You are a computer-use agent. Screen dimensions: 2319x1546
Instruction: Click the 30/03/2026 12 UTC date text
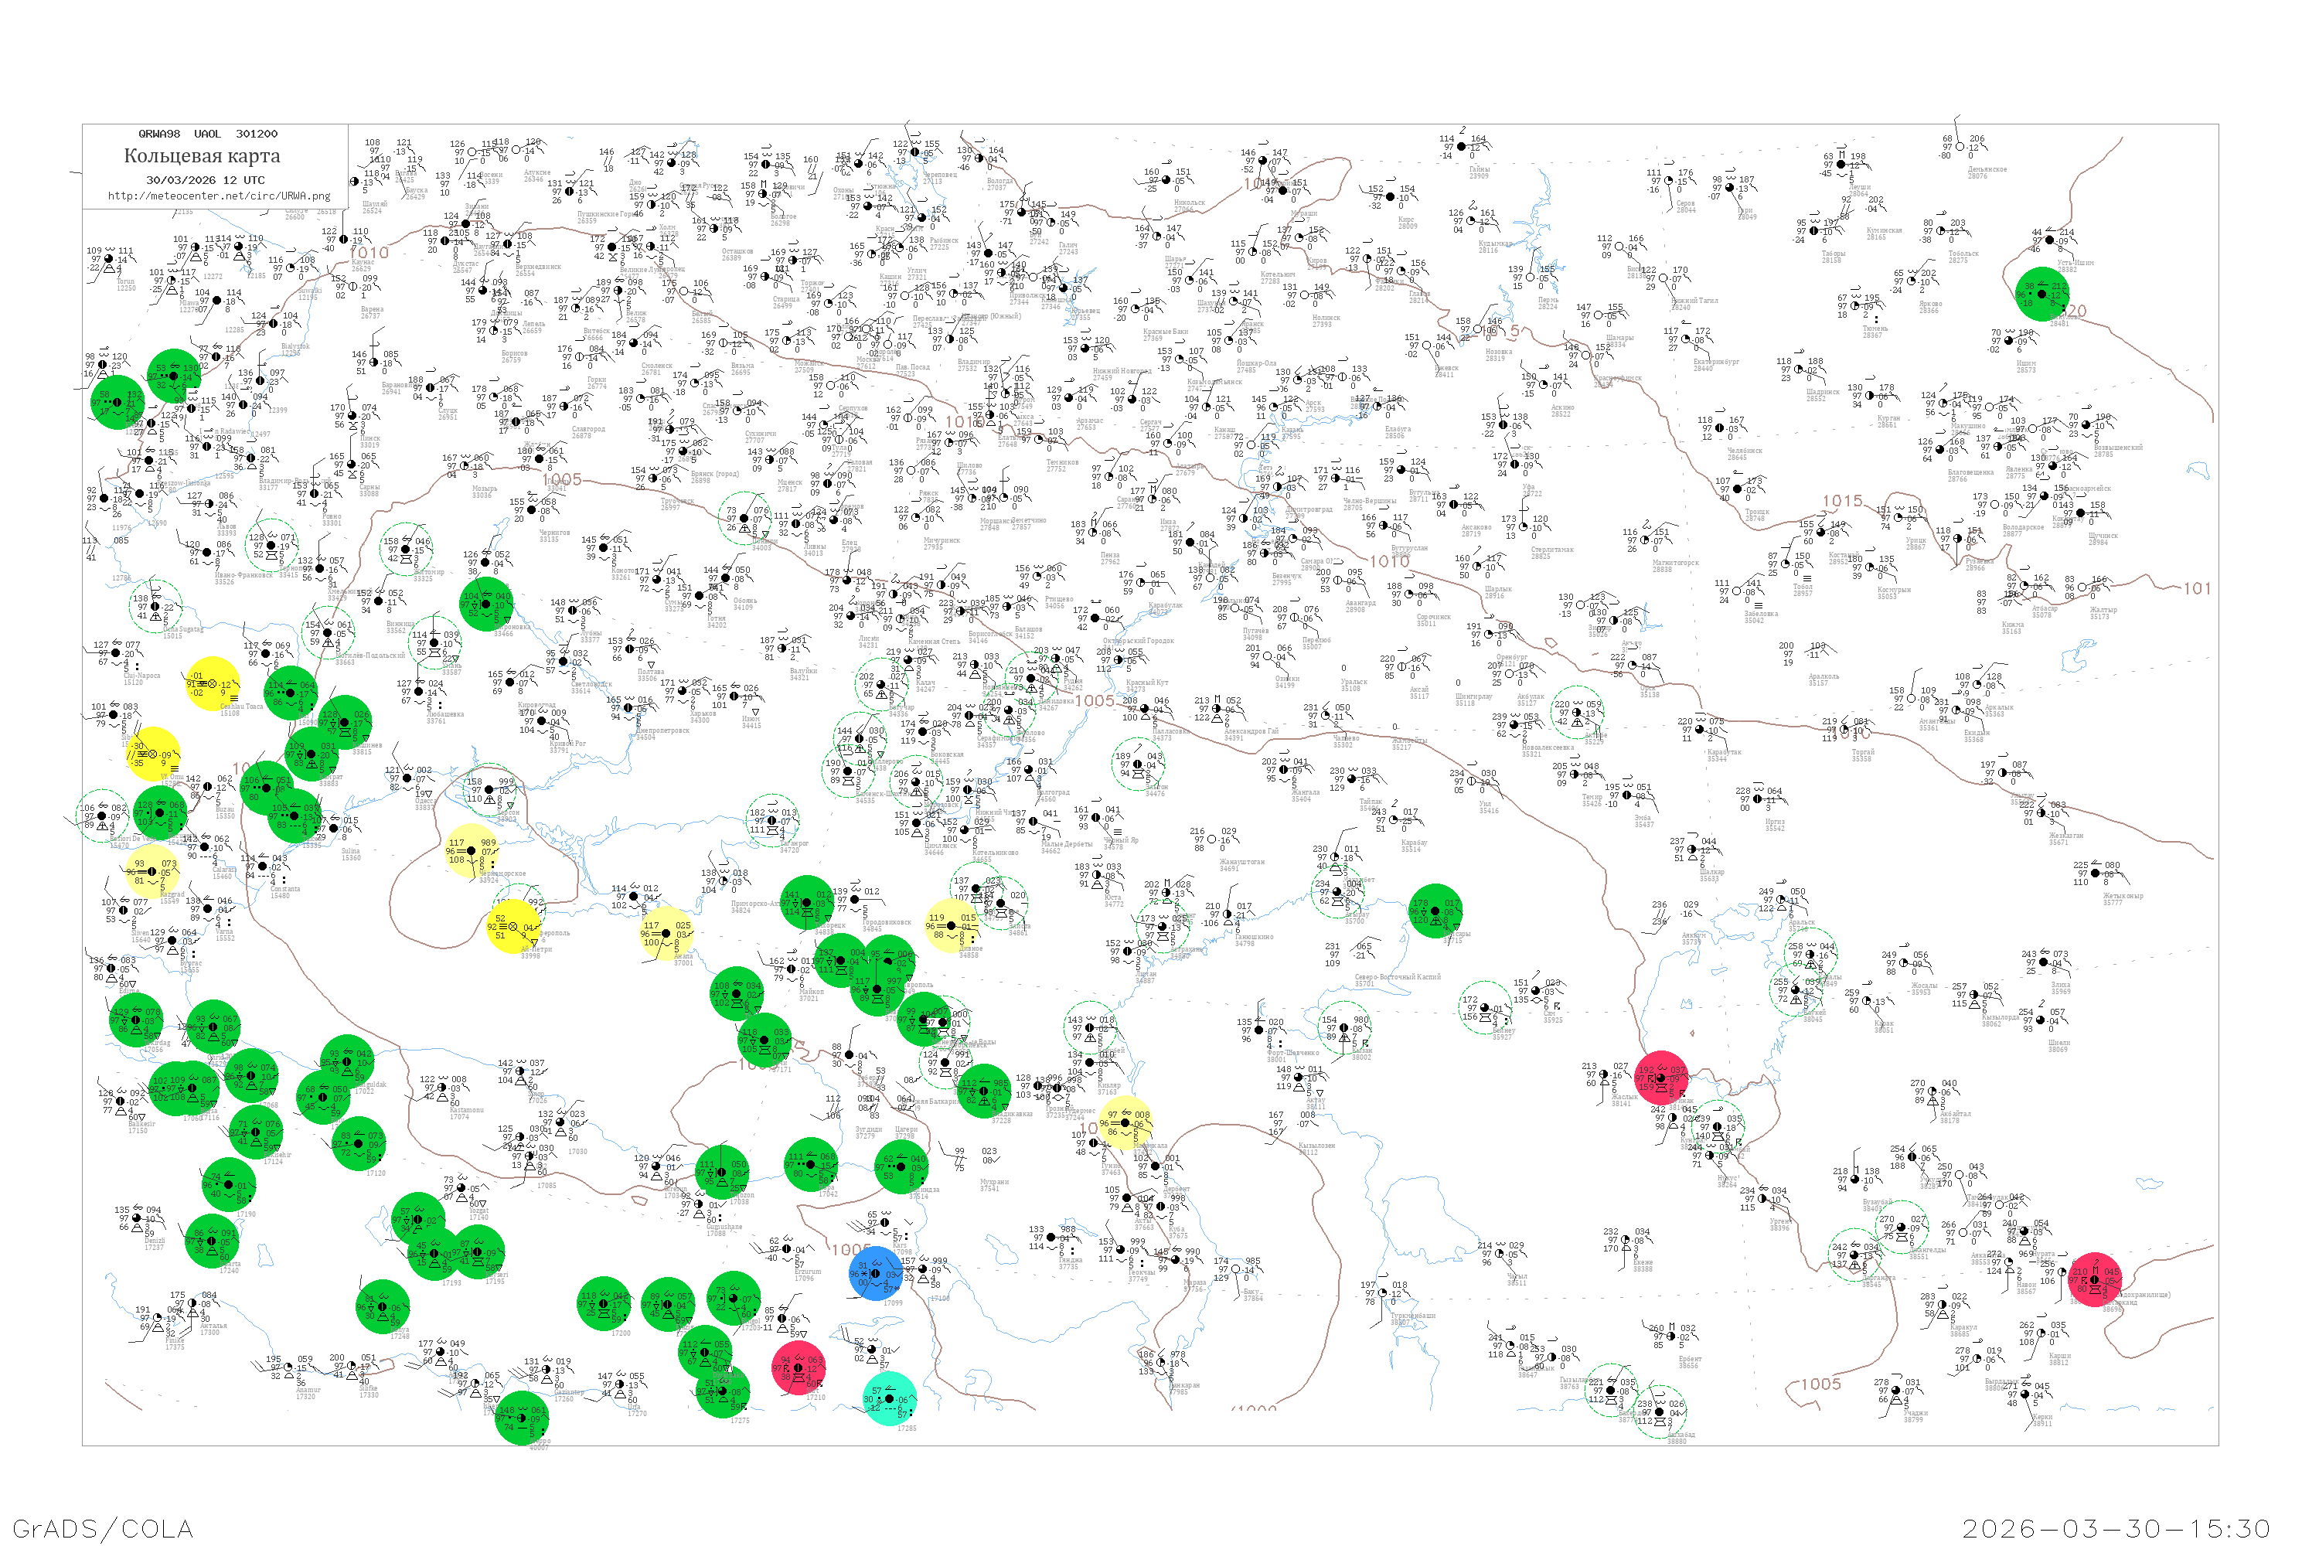pyautogui.click(x=205, y=180)
